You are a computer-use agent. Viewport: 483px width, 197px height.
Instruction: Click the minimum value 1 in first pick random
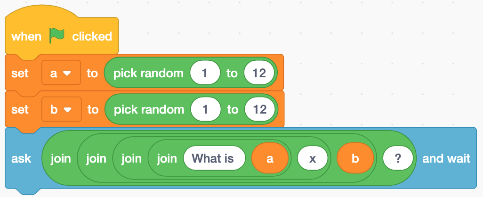tap(205, 74)
